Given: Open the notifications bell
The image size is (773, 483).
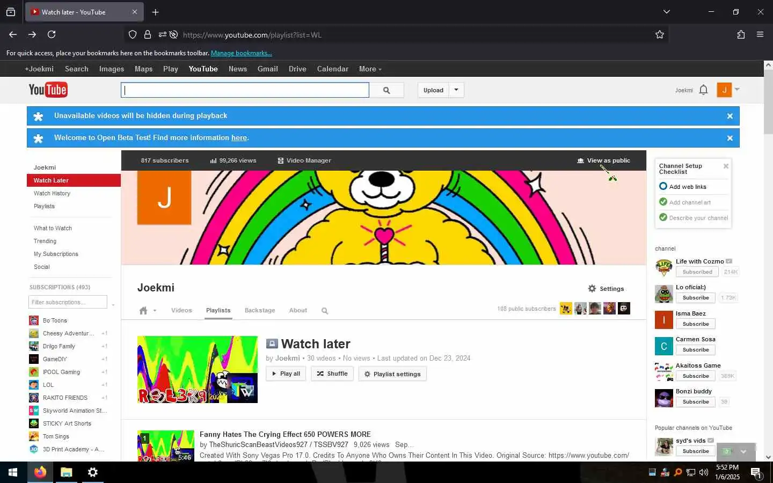Looking at the screenshot, I should [x=704, y=90].
